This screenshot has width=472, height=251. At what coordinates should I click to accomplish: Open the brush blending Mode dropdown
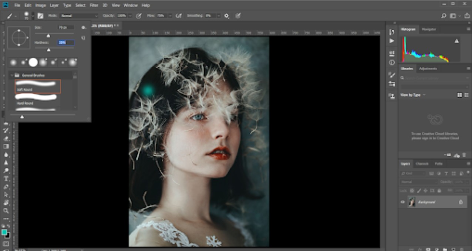click(x=78, y=16)
